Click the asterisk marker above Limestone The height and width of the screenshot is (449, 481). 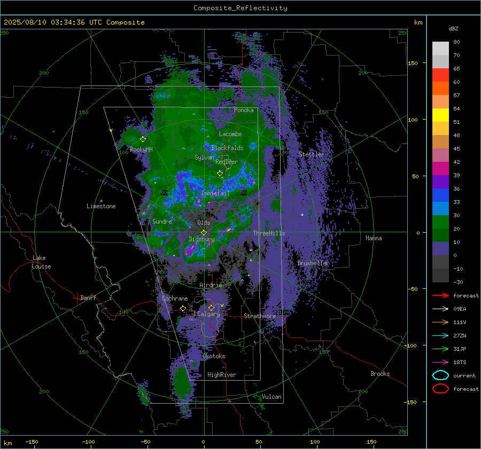click(x=101, y=201)
